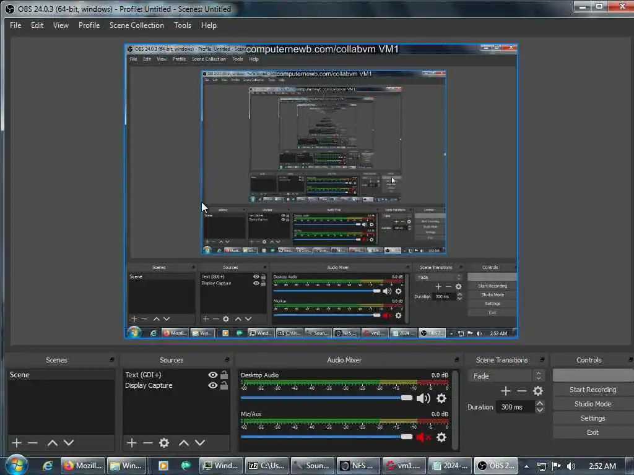Click the preview canvas display capture
Viewport: 634px width, 475px height.
pyautogui.click(x=321, y=191)
